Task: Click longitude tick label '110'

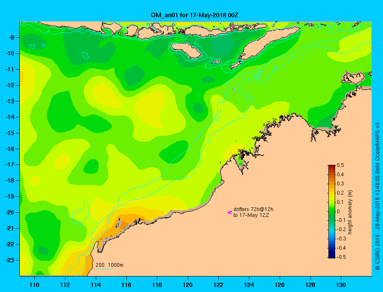Action: click(34, 285)
